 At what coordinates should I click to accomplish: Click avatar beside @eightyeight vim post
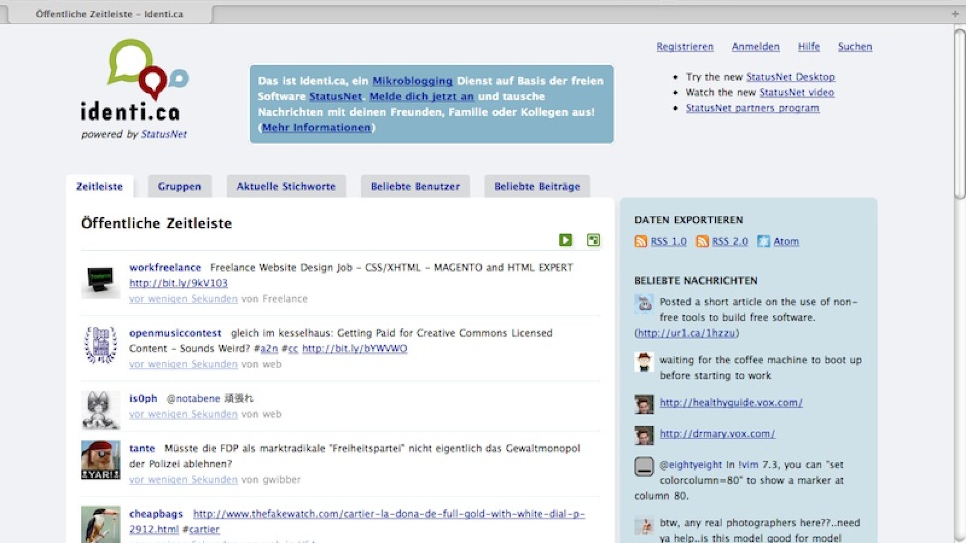[x=644, y=466]
